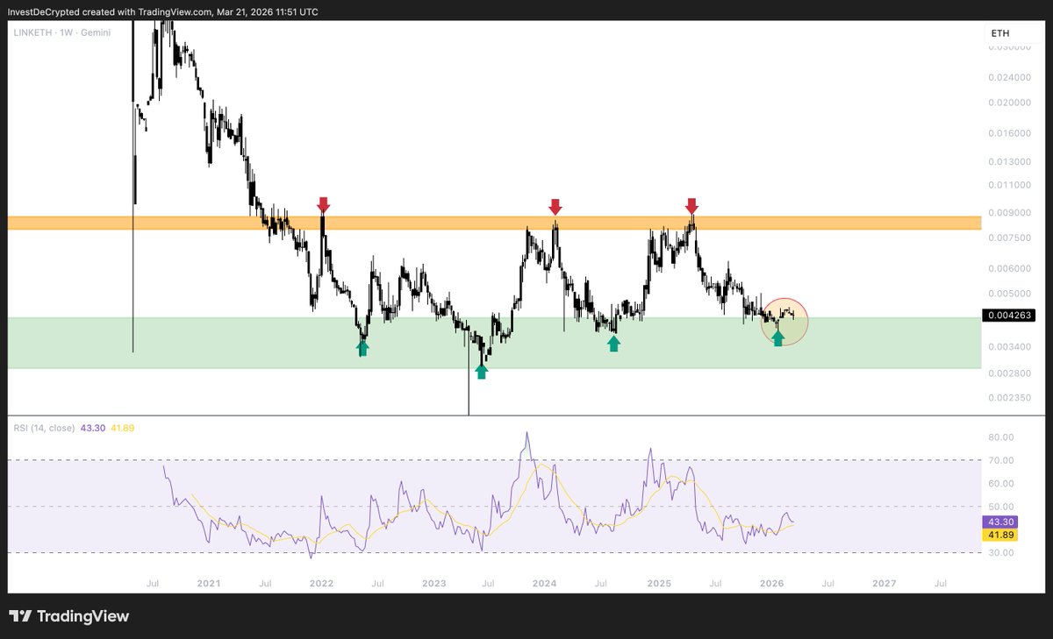Click the 2023 time axis label

click(x=433, y=583)
